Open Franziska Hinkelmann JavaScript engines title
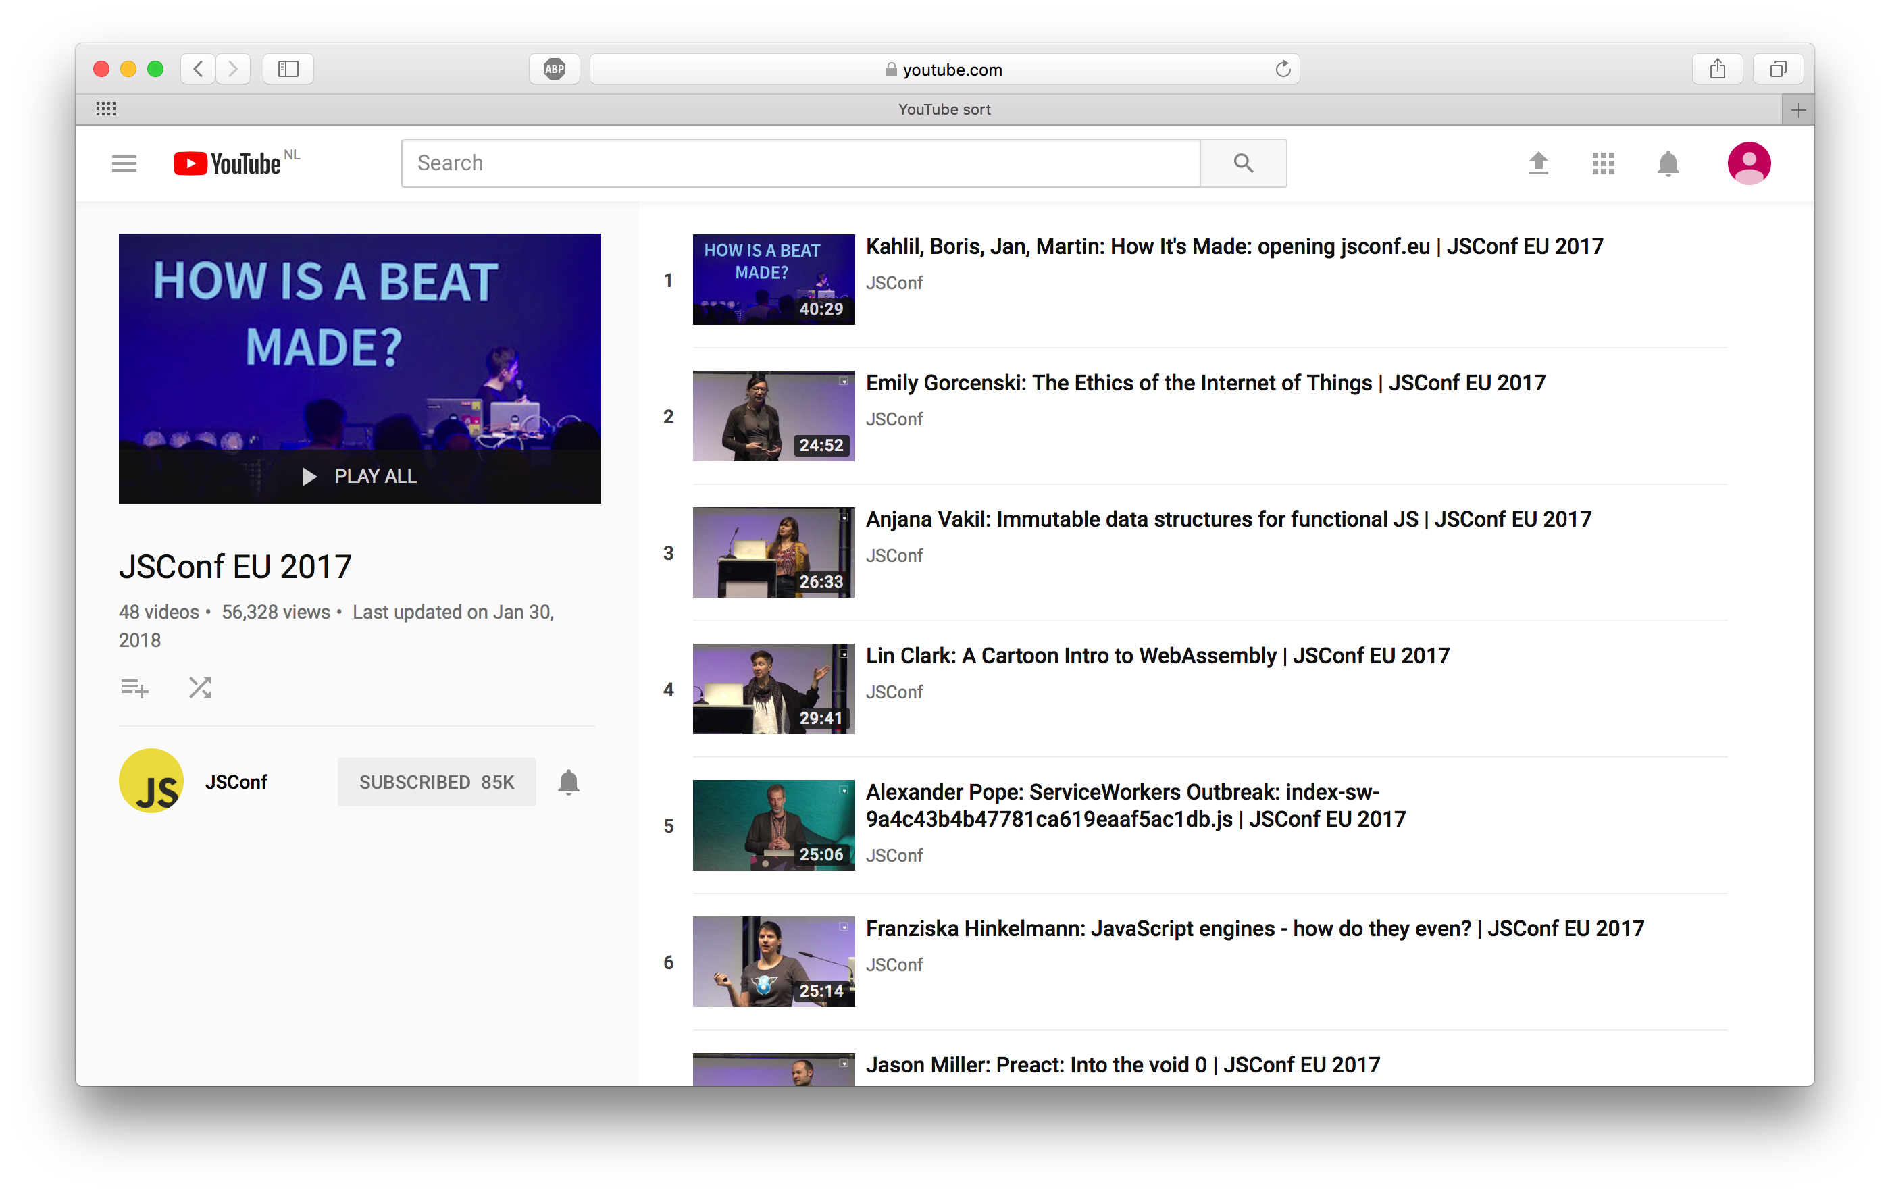 1254,929
